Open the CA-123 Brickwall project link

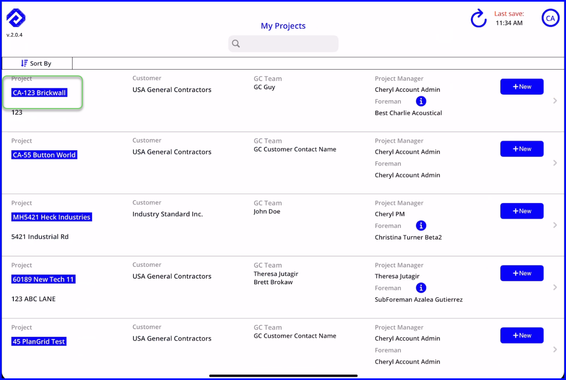click(x=39, y=92)
